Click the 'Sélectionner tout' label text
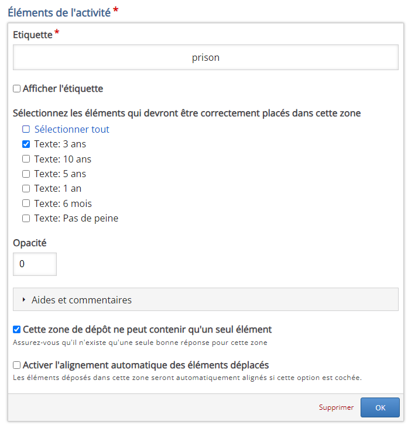This screenshot has width=408, height=425. tap(71, 129)
